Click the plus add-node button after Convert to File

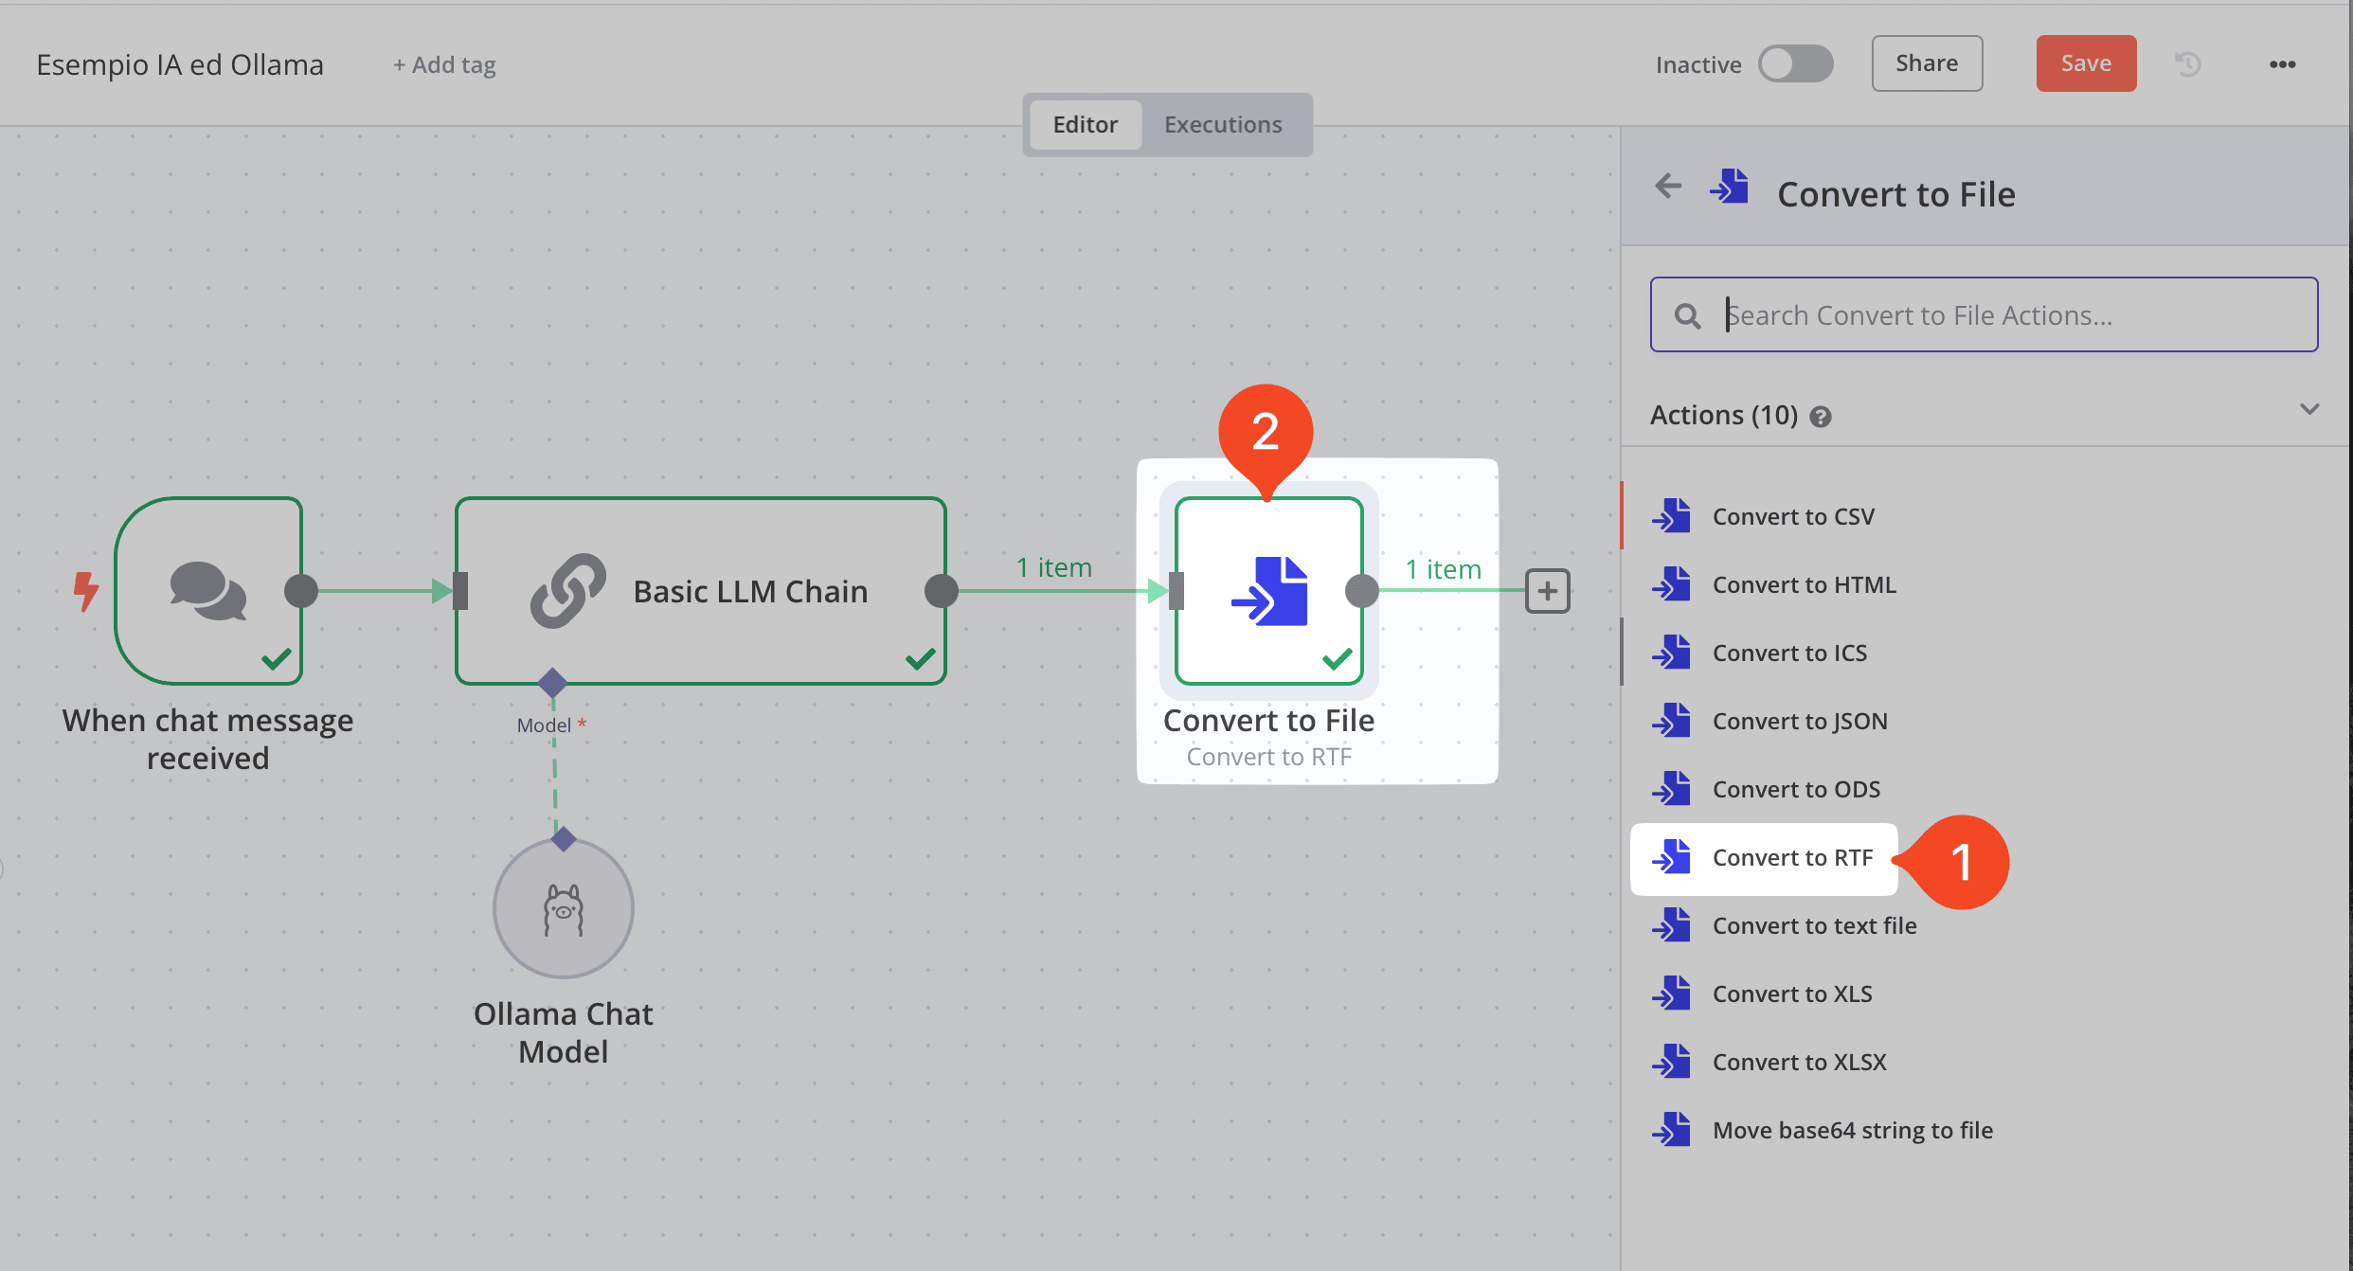point(1548,591)
